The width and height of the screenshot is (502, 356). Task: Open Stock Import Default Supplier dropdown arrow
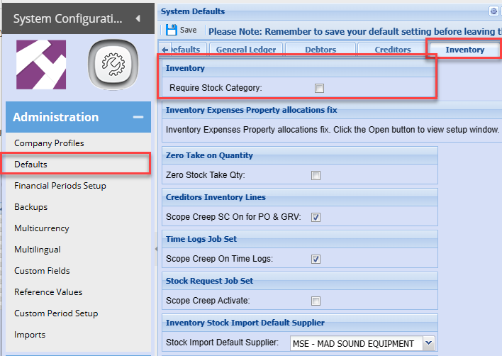pos(429,343)
